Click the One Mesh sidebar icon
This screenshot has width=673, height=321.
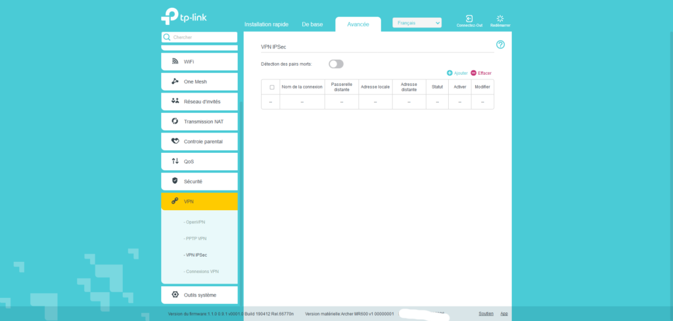click(175, 81)
